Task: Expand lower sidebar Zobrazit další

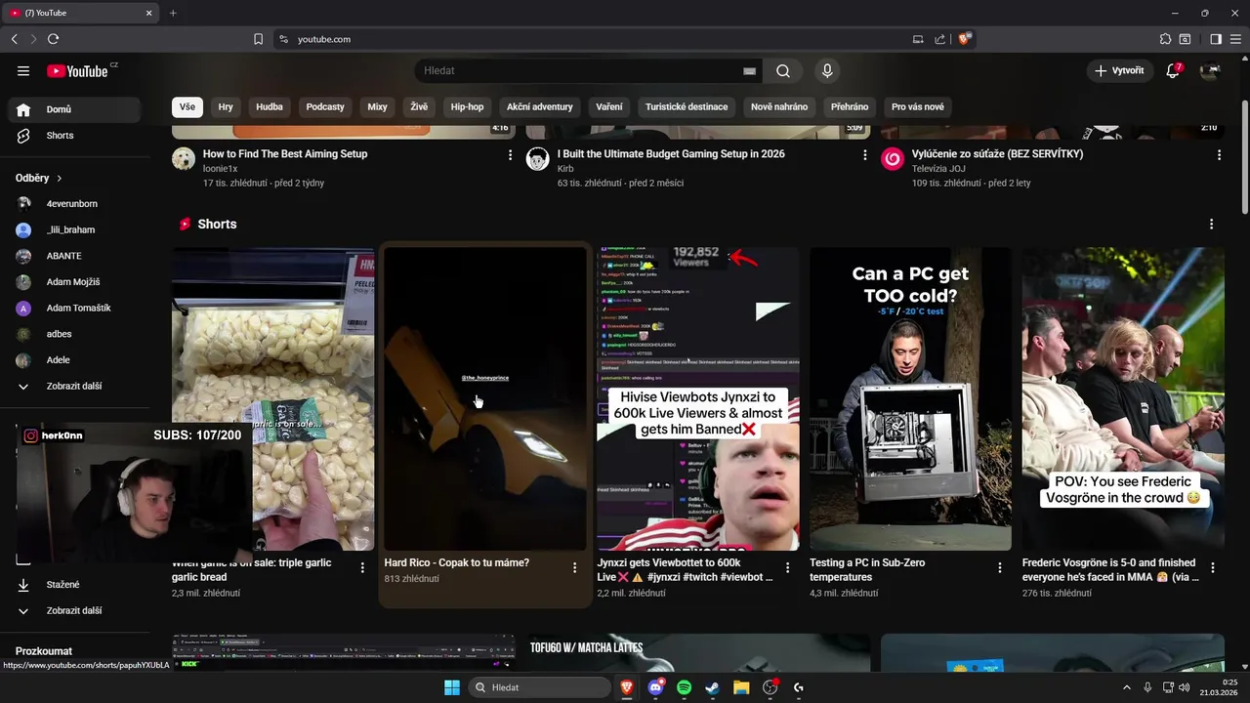Action: pyautogui.click(x=73, y=611)
